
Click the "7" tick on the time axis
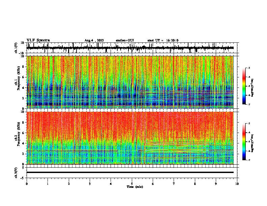[x=174, y=184]
